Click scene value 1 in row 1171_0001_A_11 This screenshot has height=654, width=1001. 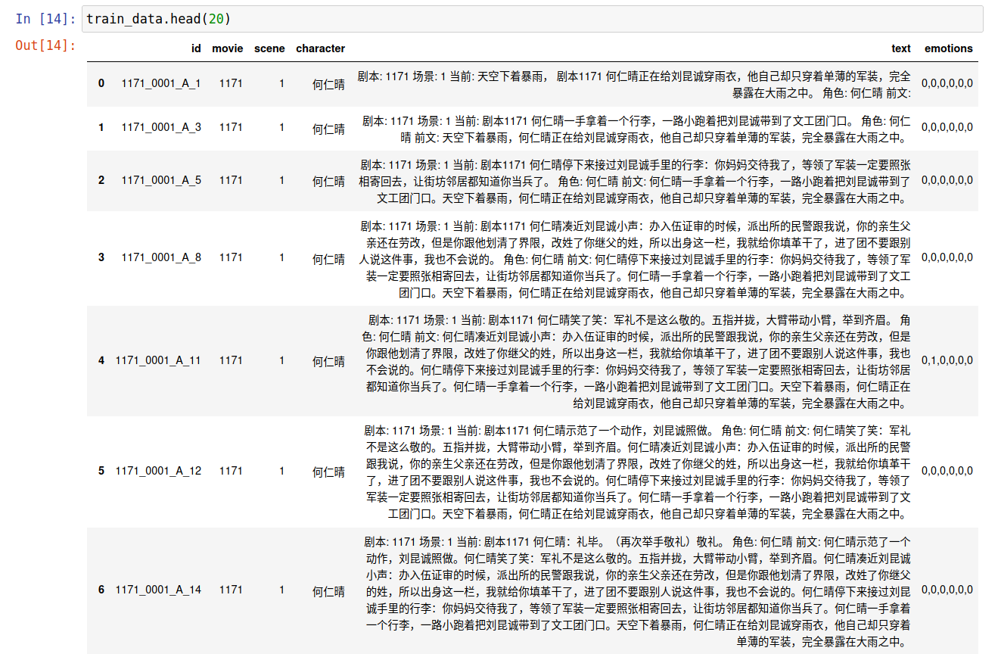click(x=281, y=361)
